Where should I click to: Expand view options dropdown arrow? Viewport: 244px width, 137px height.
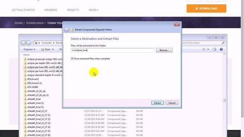[x=208, y=49]
